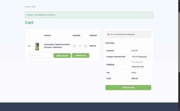Click the quantity field showing 7
The image size is (180, 111).
[80, 46]
